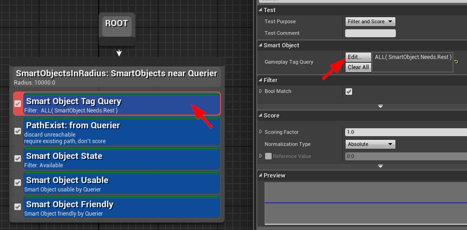Enable the Reference Value checkbox
467x230 pixels.
coord(268,156)
